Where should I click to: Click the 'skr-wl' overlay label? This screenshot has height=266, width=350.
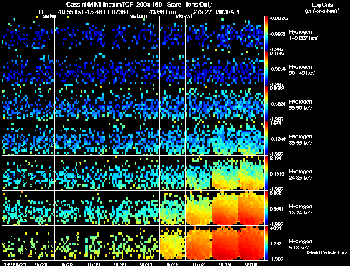tap(184, 16)
